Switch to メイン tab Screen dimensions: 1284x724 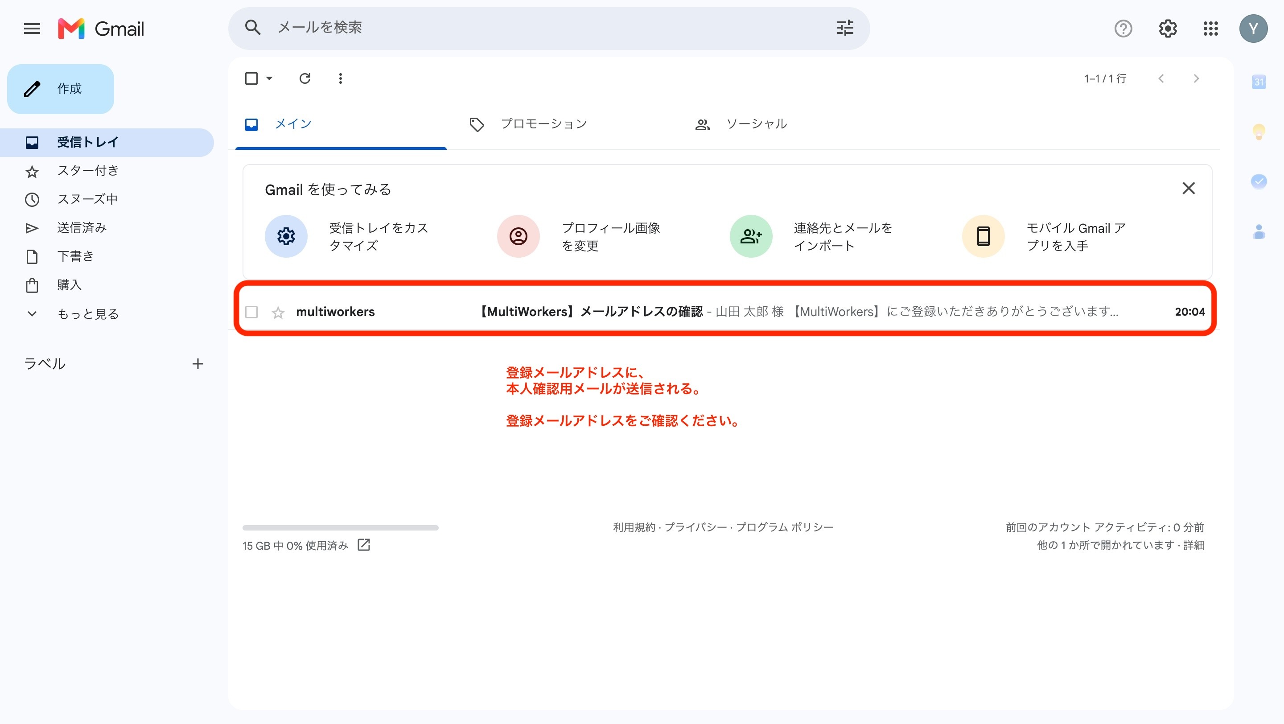coord(341,124)
